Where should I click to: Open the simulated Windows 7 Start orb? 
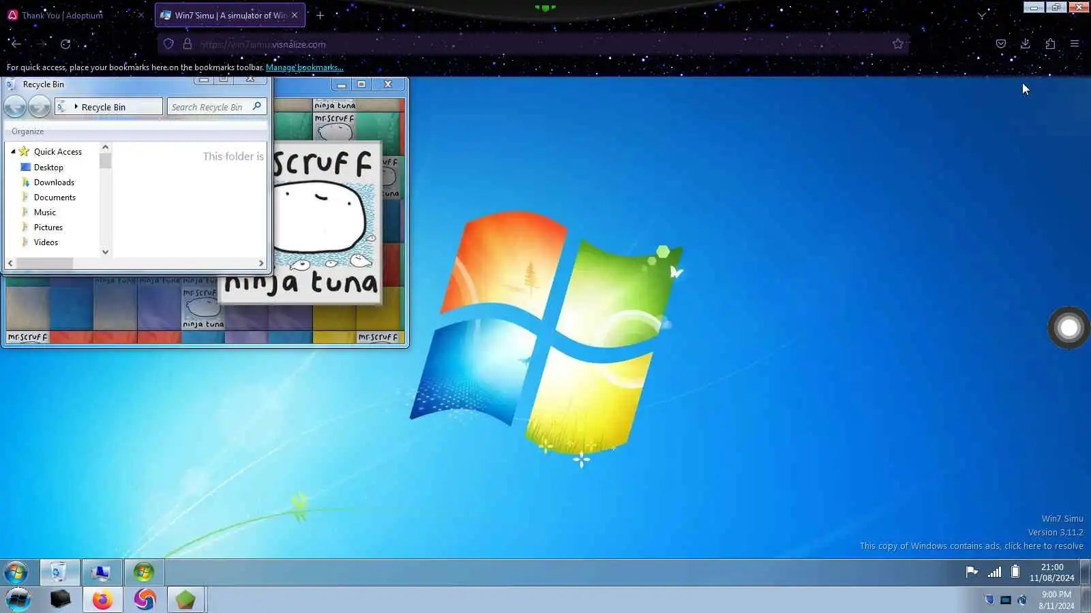(16, 572)
